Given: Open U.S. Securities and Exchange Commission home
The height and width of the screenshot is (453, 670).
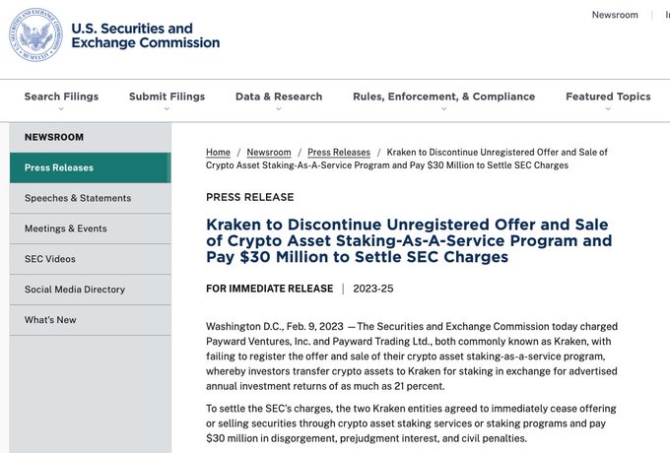Looking at the screenshot, I should coord(145,36).
